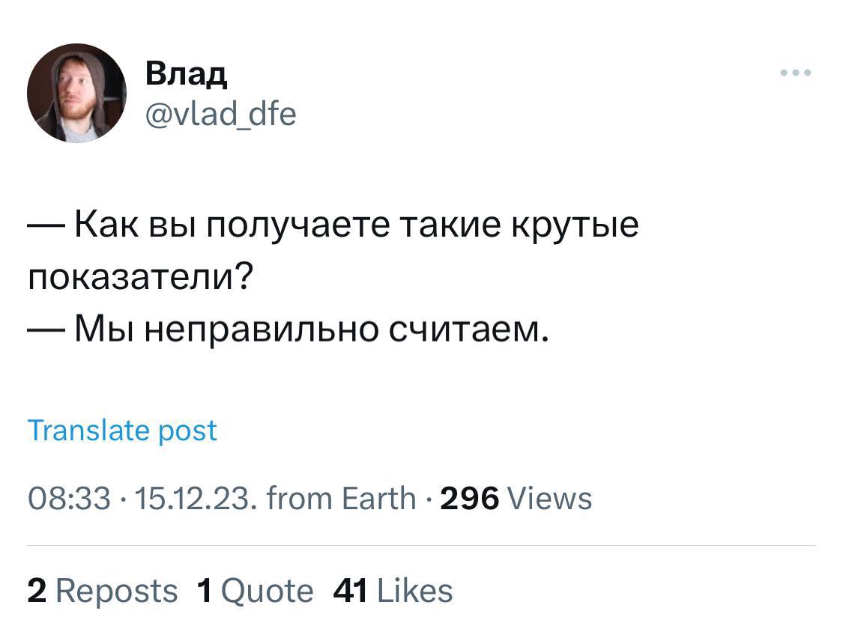Click the Translate post link
843x632 pixels.
point(122,431)
